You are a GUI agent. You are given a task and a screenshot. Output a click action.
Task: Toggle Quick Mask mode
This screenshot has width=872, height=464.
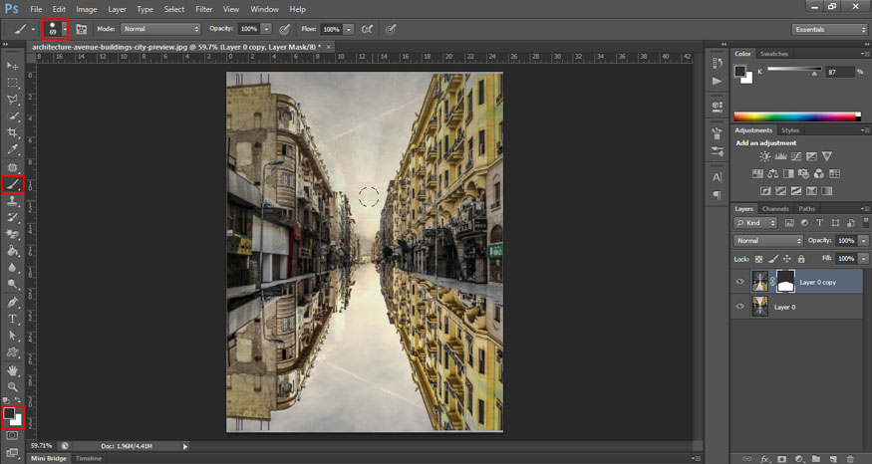12,436
